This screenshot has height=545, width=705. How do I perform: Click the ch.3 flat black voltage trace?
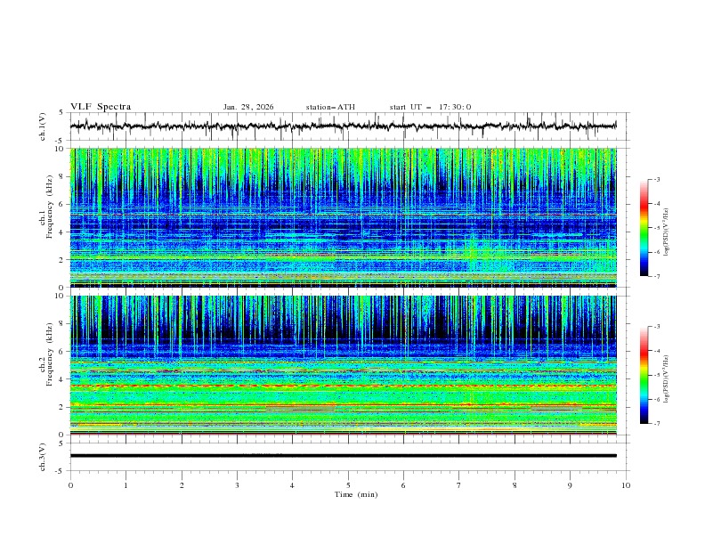click(343, 456)
